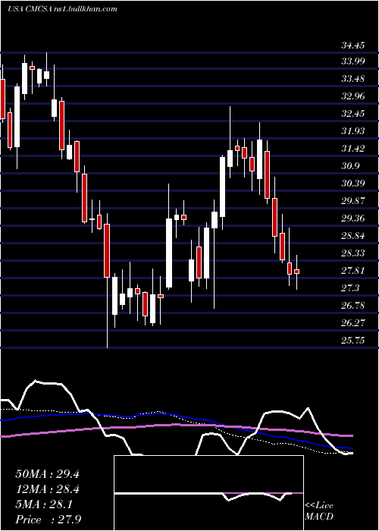Click the 5MA : 28.1 readout

tap(43, 504)
